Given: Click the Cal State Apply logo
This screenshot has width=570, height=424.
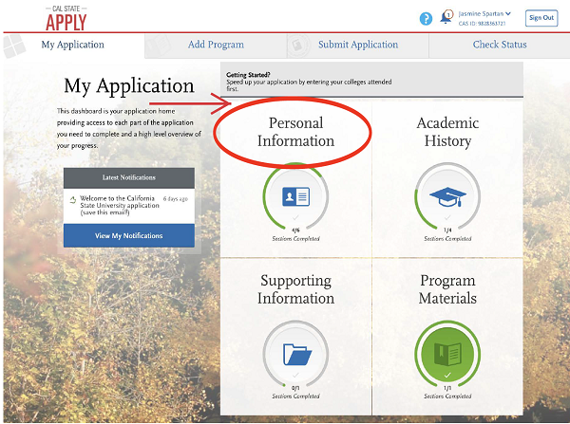Looking at the screenshot, I should (66, 18).
